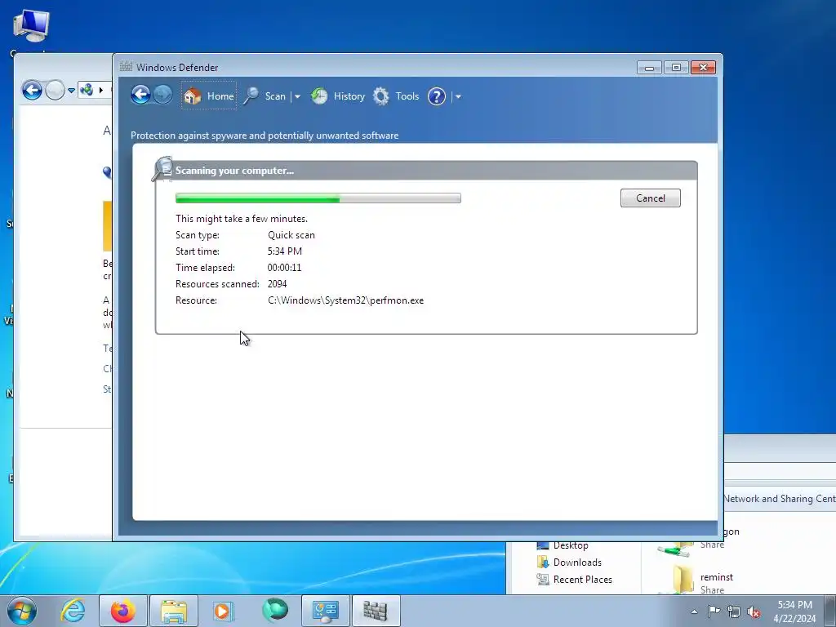
Task: Open recent pages dropdown in background window
Action: click(x=71, y=91)
